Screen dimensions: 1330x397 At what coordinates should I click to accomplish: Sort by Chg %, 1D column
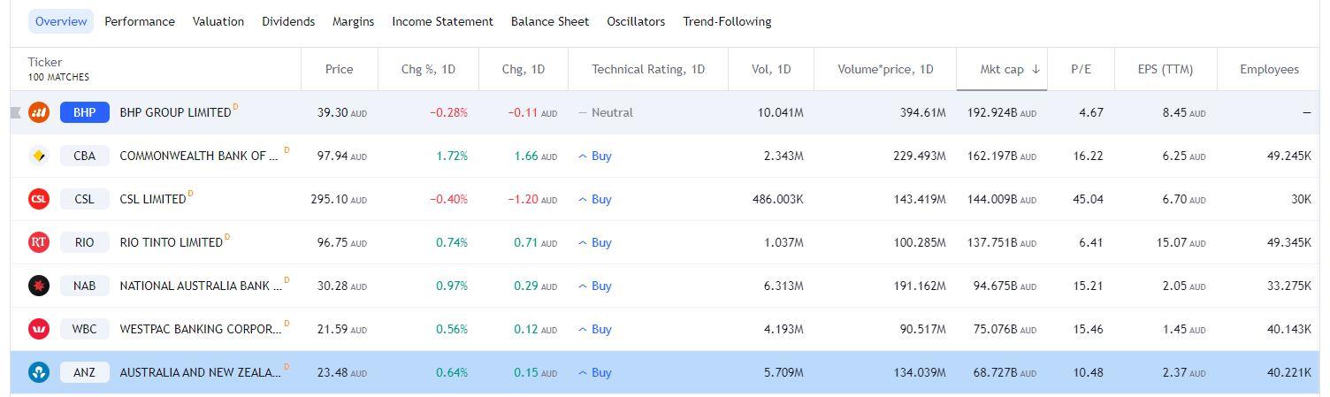tap(428, 69)
